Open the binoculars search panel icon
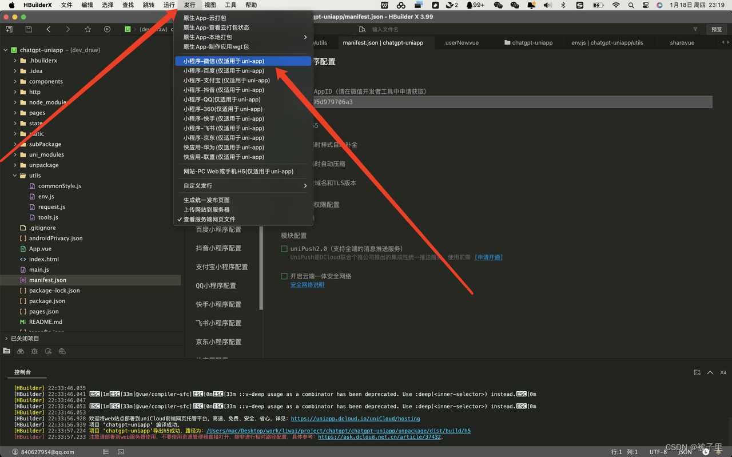732x457 pixels. point(21,351)
